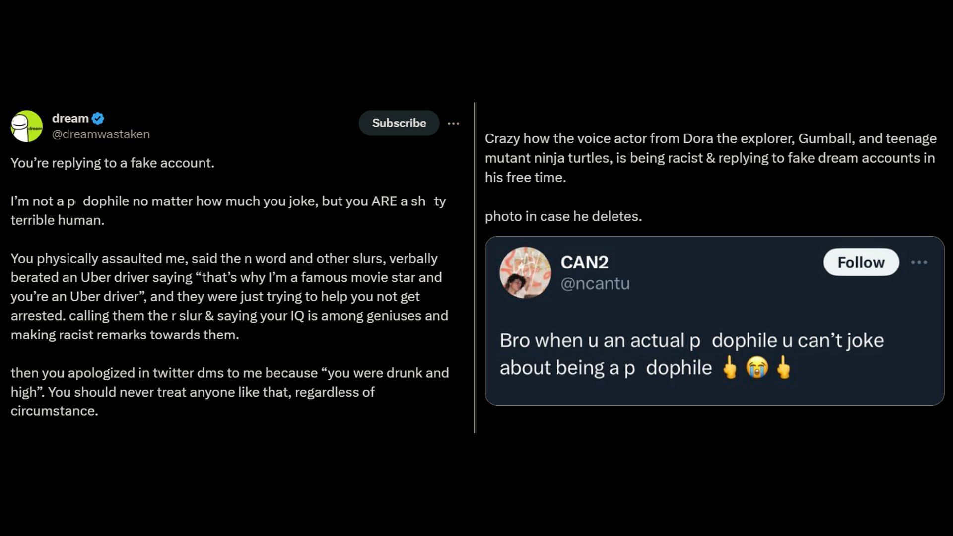
Task: Click the embedded CAN2 tweet card
Action: [714, 321]
